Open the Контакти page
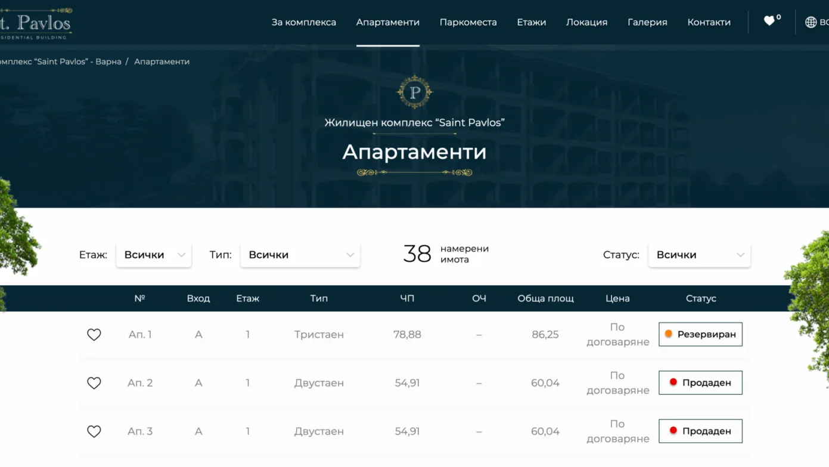 click(709, 22)
